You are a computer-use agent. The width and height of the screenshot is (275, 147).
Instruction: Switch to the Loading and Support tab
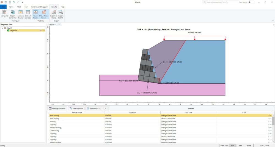[39, 7]
